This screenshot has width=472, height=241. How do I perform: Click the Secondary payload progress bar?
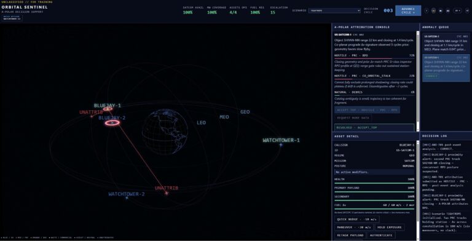[x=374, y=200]
